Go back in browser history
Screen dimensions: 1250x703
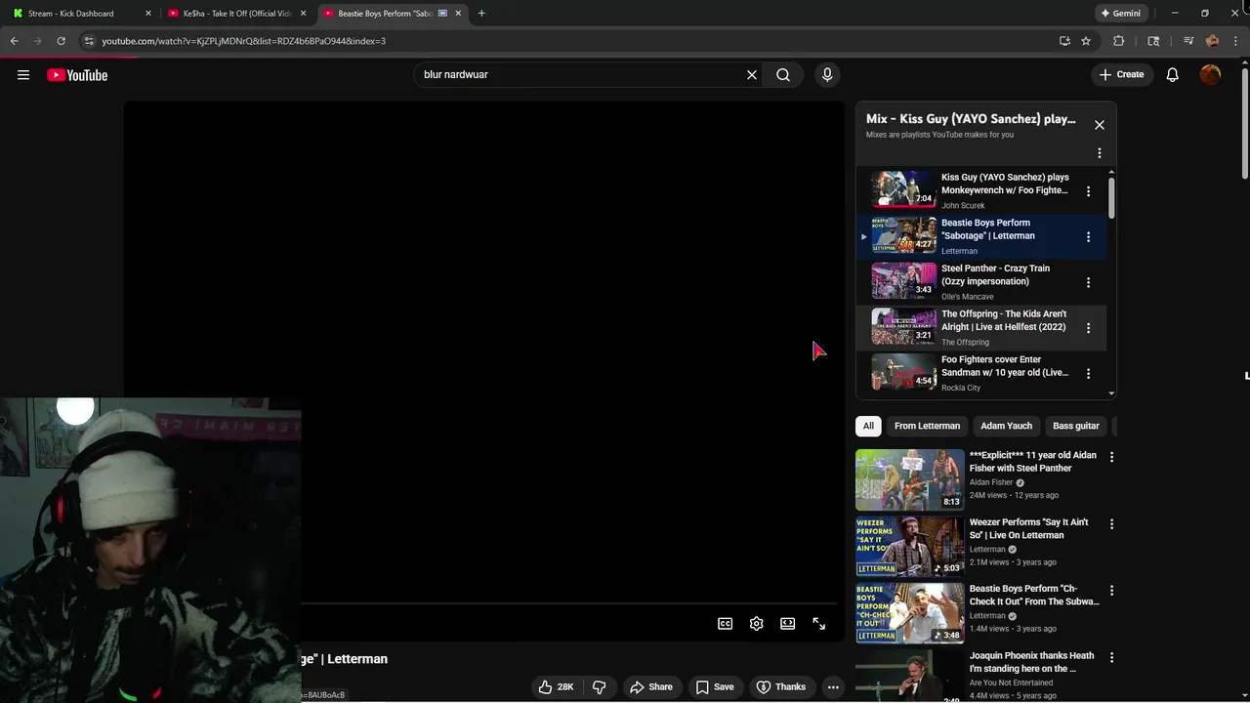point(14,41)
